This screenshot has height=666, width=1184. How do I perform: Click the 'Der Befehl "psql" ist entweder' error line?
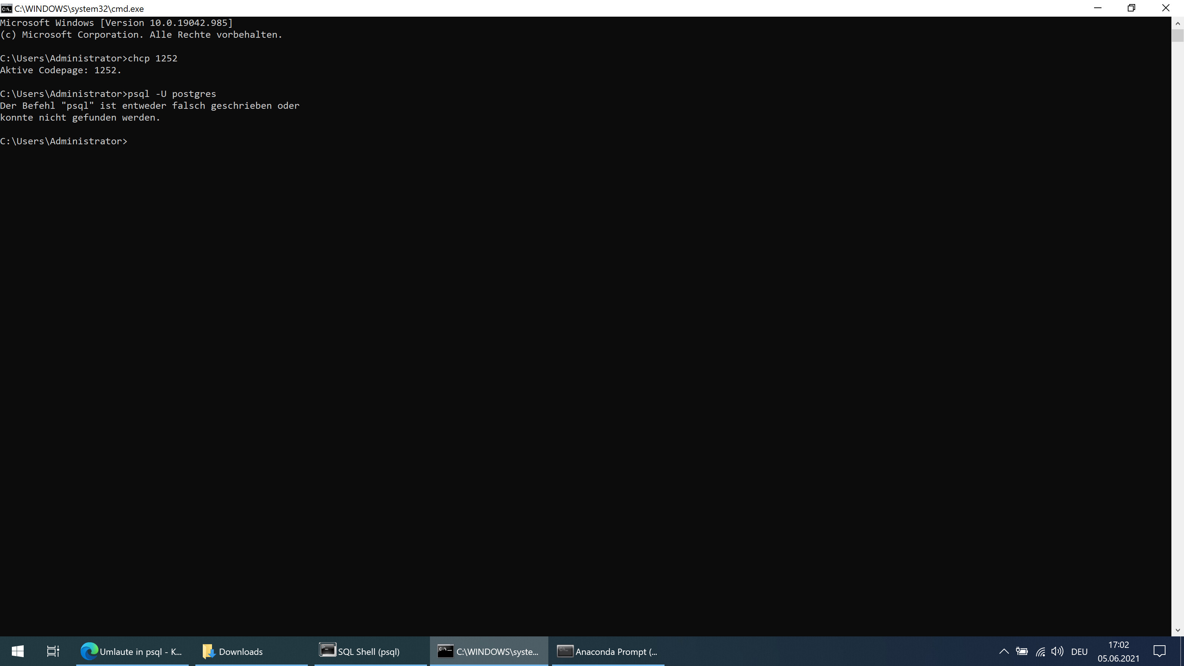point(150,106)
